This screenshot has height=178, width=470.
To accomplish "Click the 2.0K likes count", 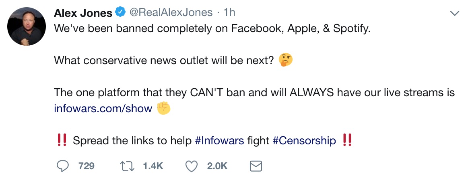I will 217,166.
